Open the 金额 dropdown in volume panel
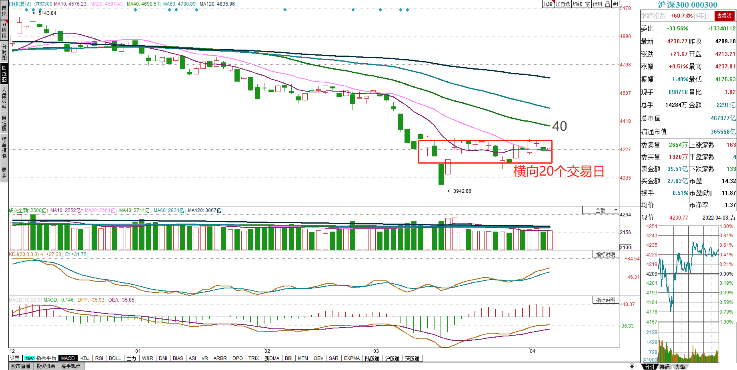 601,210
